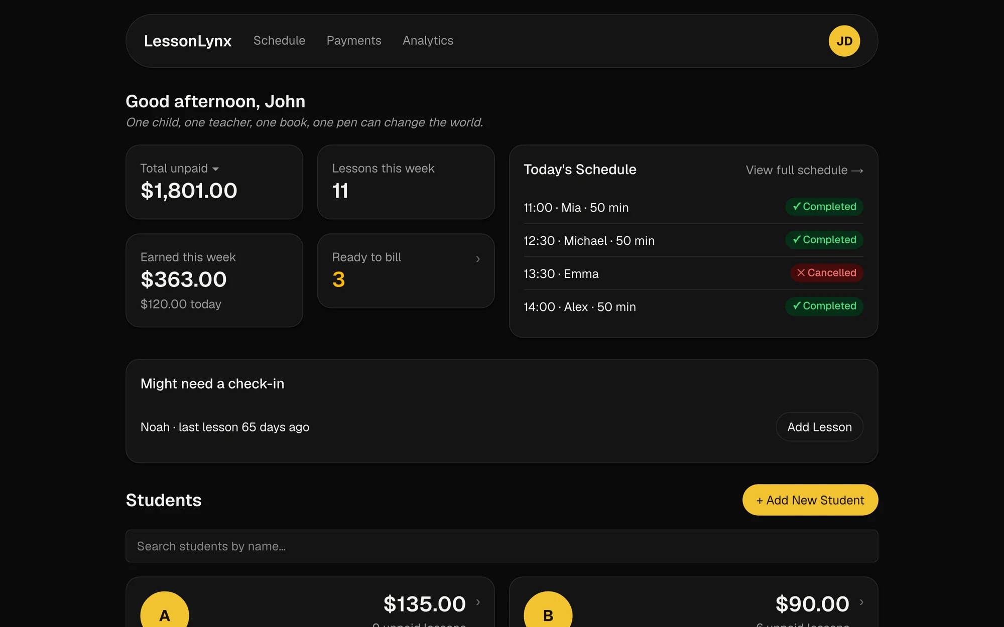The width and height of the screenshot is (1004, 627).
Task: Select the 13:30 · Emma schedule row
Action: coord(693,273)
